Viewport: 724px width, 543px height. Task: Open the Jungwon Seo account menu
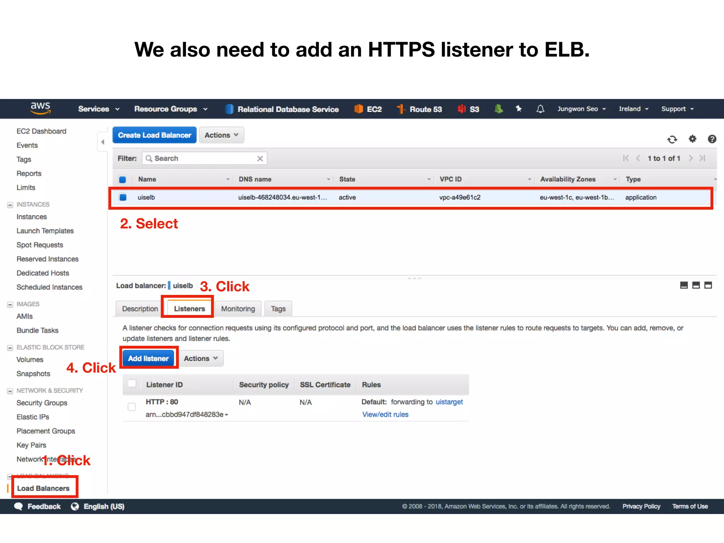pos(582,109)
